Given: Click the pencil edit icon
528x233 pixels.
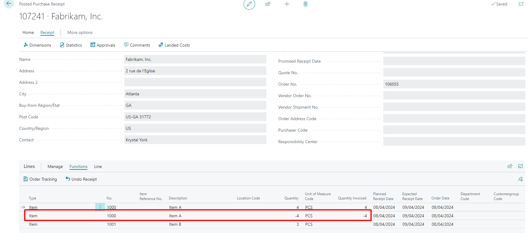Looking at the screenshot, I should [249, 4].
